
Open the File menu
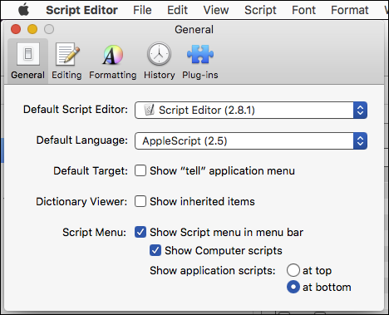(142, 10)
